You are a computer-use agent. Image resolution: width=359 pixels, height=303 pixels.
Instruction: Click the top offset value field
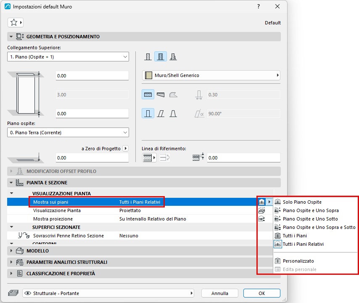(x=92, y=76)
